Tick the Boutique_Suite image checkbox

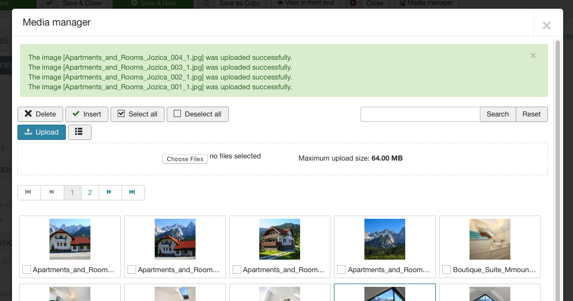[447, 269]
